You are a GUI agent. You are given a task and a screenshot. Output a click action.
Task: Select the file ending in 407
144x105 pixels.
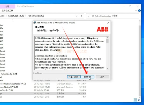point(2,35)
